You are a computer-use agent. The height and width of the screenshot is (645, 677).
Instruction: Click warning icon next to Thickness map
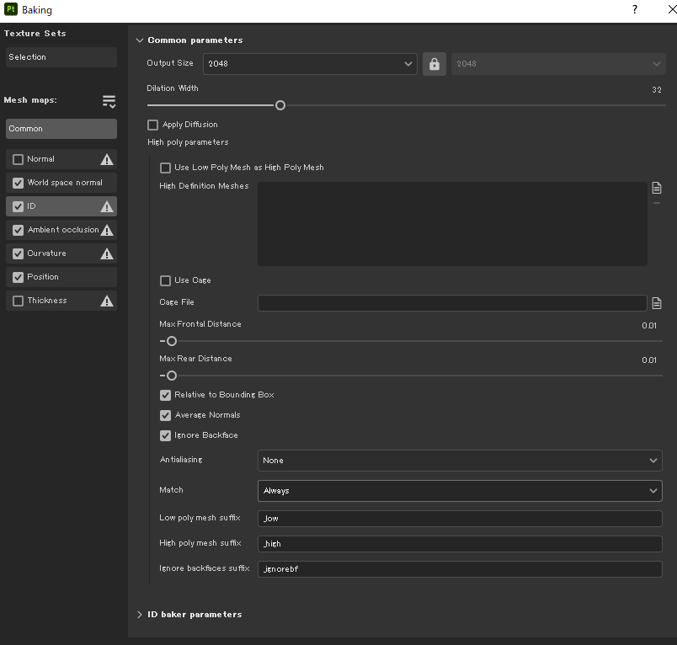(107, 301)
